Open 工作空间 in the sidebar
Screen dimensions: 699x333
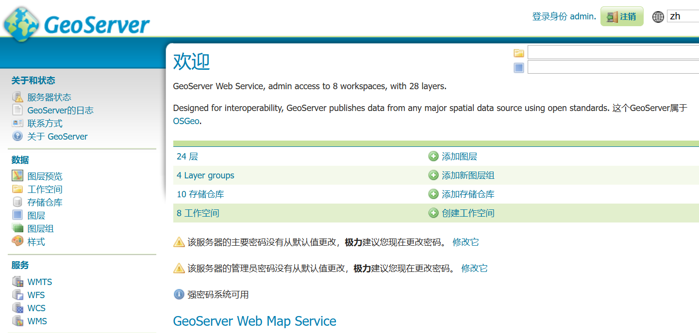pyautogui.click(x=45, y=189)
